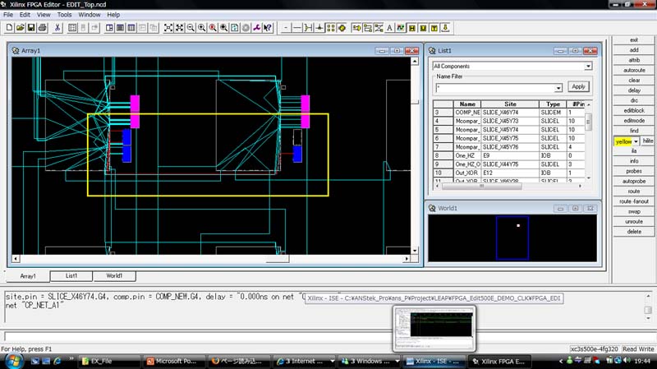Click the editblock side button
Screen dimensions: 657x369
[634, 111]
